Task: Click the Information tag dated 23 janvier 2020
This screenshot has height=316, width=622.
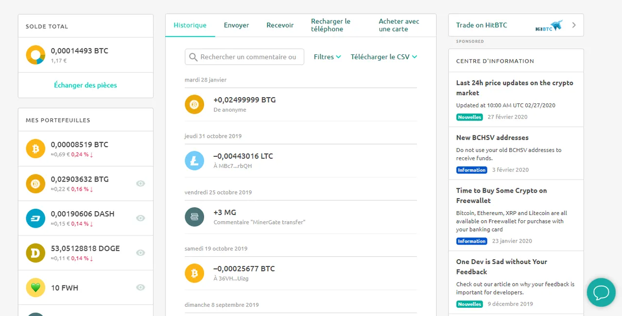Action: coord(471,241)
